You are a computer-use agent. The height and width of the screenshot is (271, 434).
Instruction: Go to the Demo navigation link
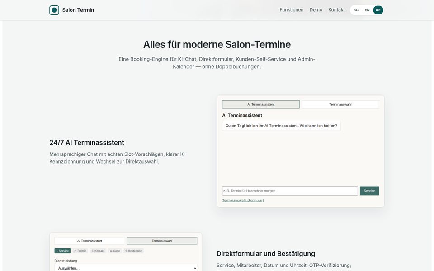click(316, 10)
